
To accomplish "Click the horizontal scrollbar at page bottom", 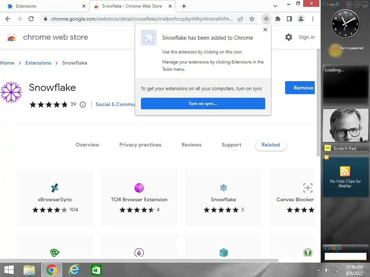I will (x=139, y=260).
